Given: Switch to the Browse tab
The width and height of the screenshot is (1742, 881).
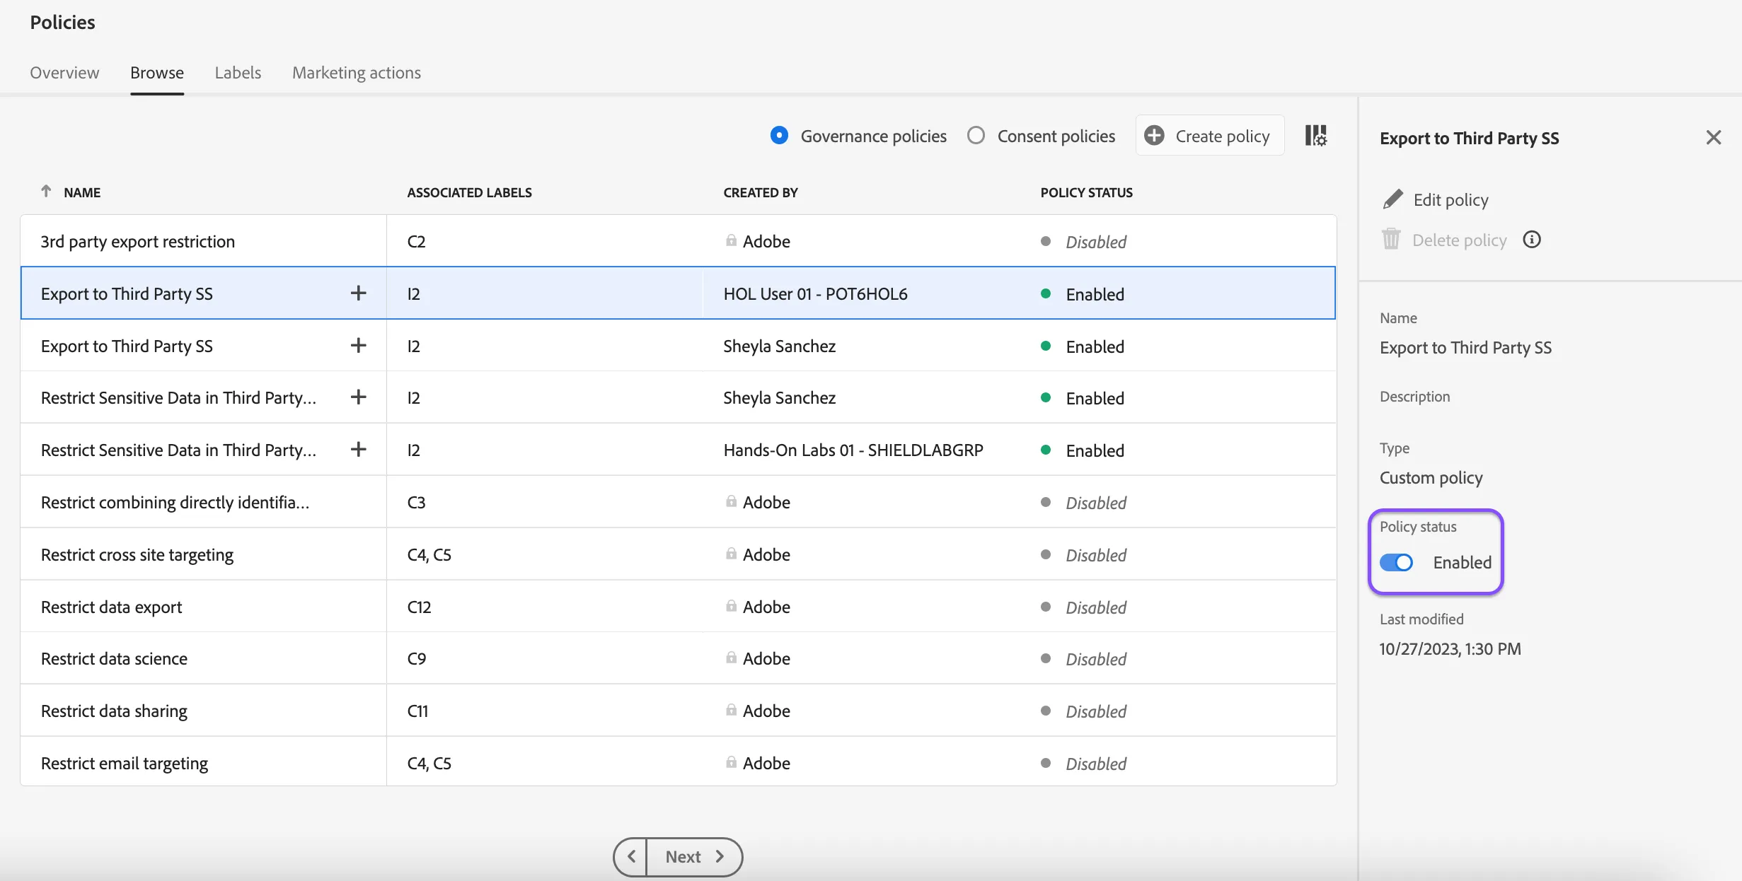Looking at the screenshot, I should coord(157,73).
